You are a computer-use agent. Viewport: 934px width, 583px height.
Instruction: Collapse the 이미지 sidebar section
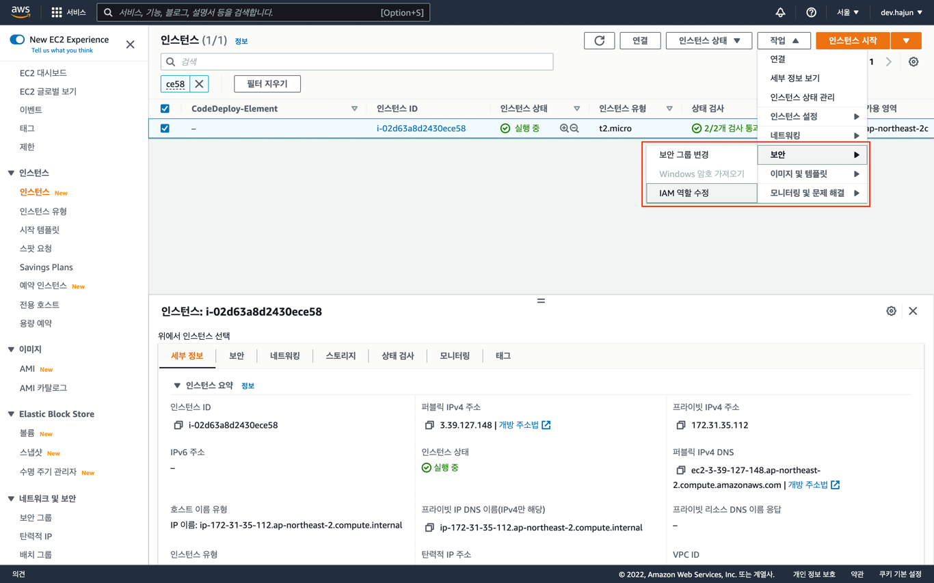11,349
